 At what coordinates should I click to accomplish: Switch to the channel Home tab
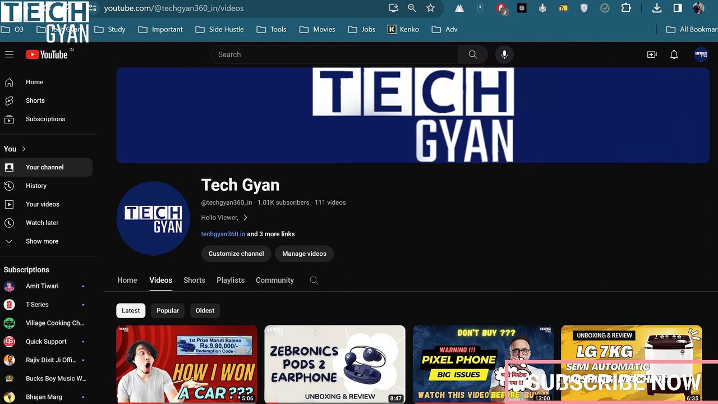(x=127, y=280)
